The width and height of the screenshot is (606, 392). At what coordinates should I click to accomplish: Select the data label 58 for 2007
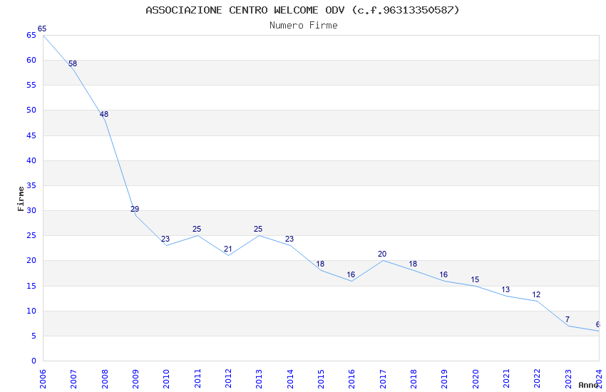[73, 63]
